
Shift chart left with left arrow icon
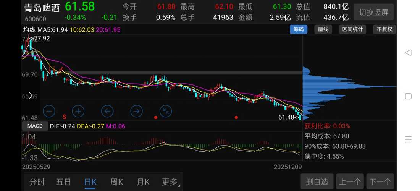click(107, 111)
